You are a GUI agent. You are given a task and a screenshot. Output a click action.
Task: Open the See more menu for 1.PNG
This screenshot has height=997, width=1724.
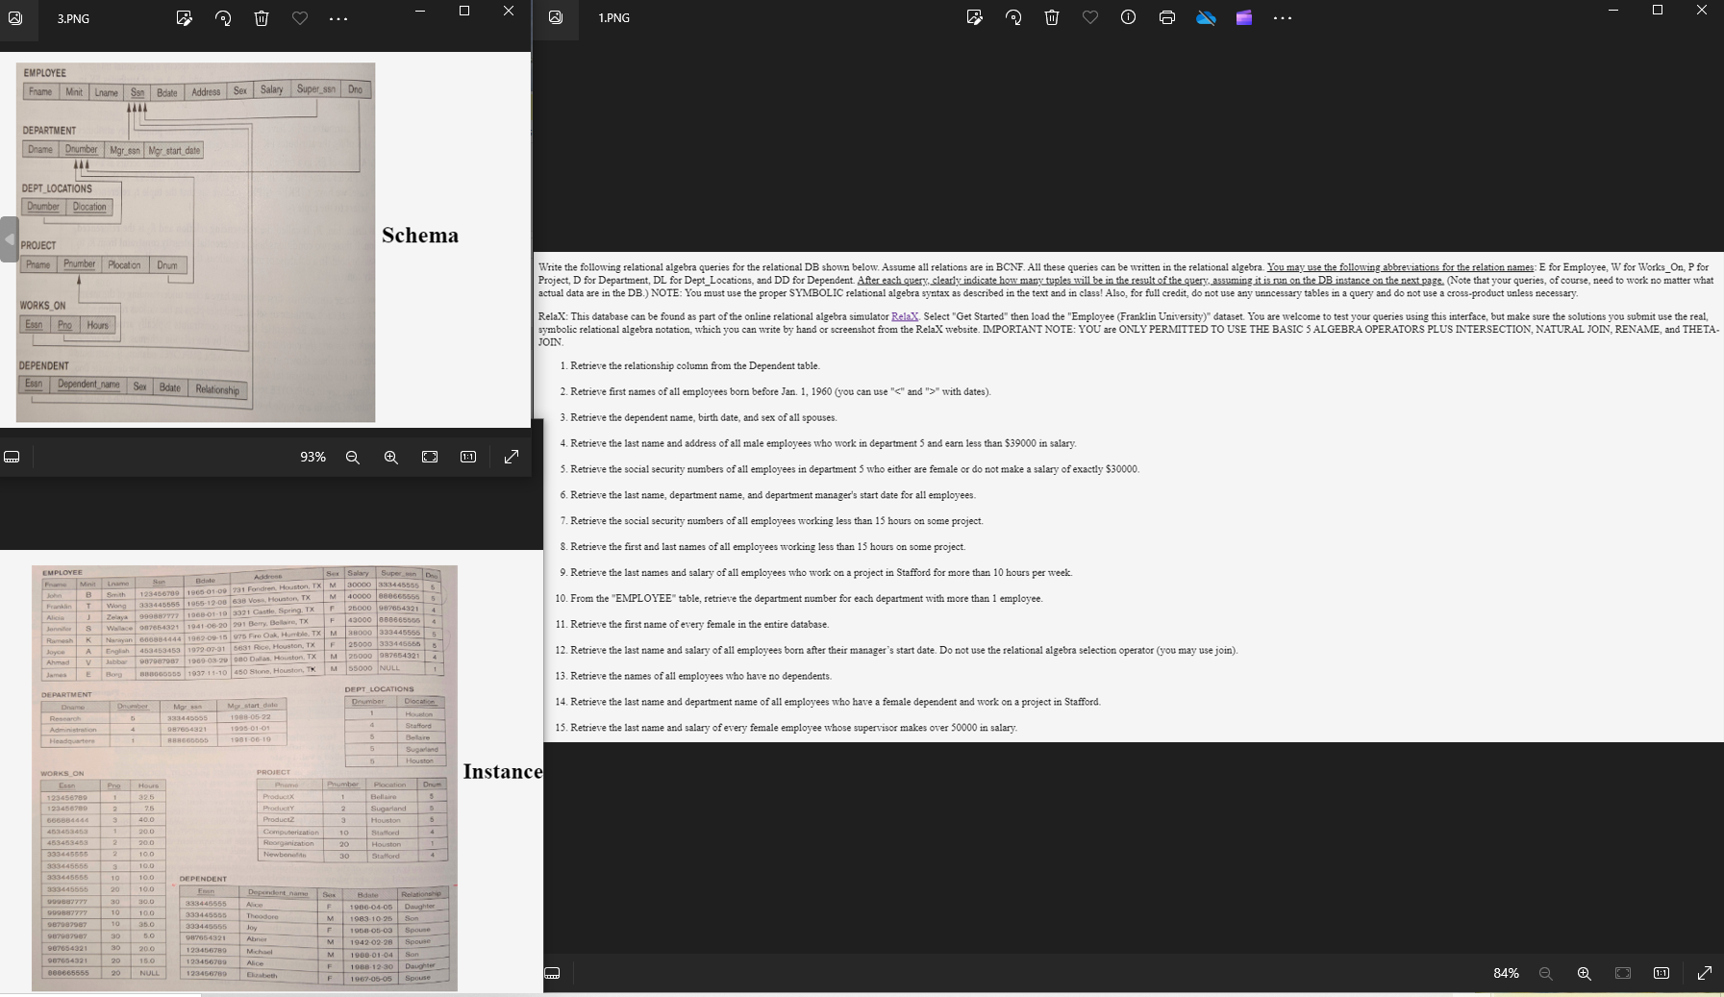tap(1281, 17)
